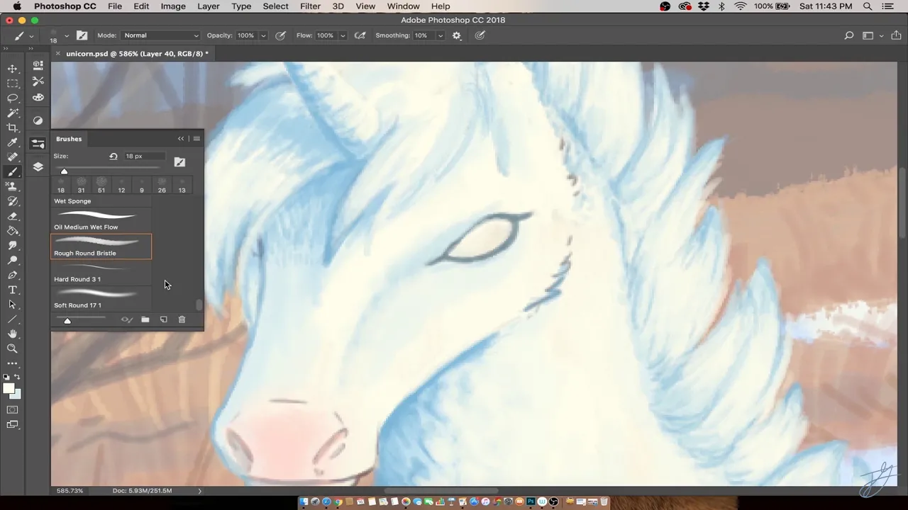
Task: Create new brush group folder
Action: [x=145, y=319]
